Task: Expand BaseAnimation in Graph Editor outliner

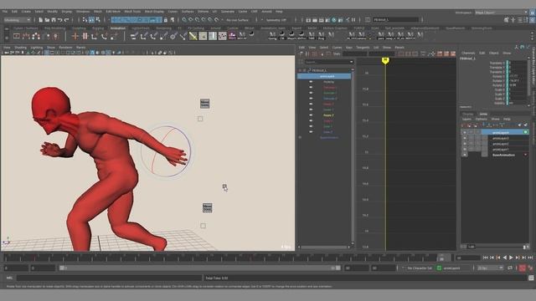Action: pos(300,137)
